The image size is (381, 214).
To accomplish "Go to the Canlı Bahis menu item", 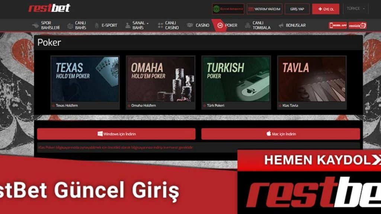I will point(80,25).
